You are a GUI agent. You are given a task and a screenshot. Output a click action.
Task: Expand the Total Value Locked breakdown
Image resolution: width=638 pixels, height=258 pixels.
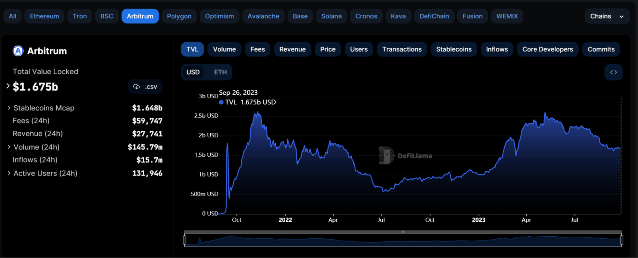coord(8,86)
